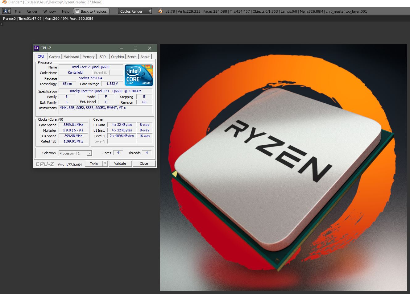Switch to the Memory tab

coord(89,57)
